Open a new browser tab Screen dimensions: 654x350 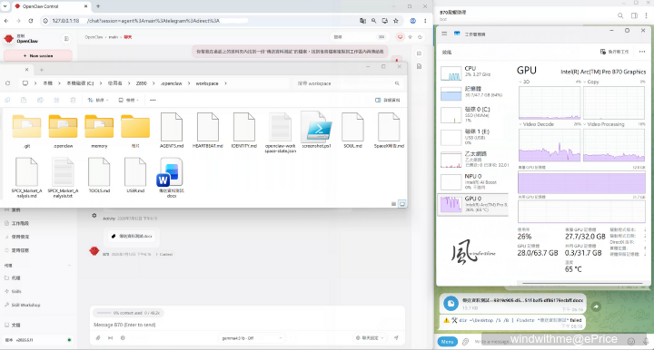point(98,6)
